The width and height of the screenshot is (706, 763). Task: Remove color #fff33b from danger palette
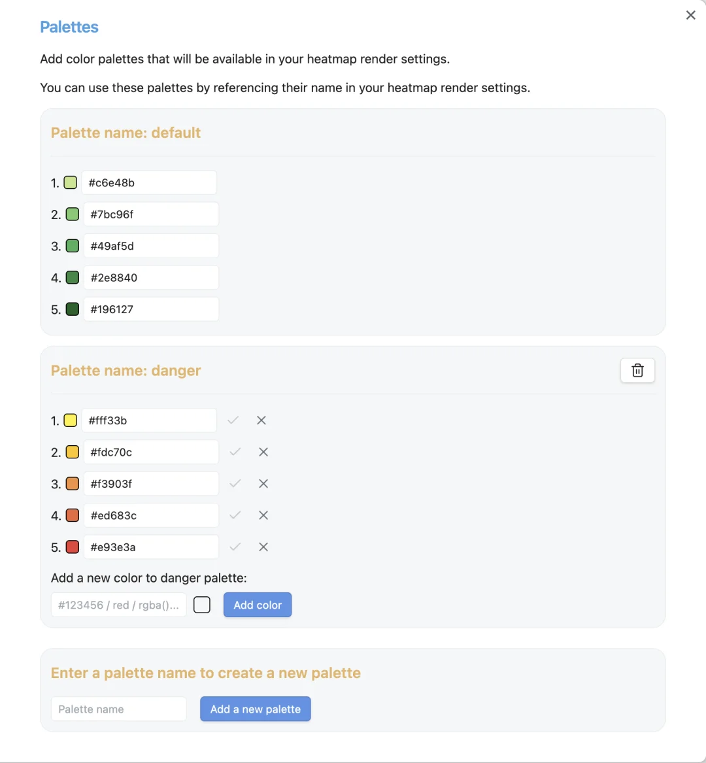tap(261, 420)
